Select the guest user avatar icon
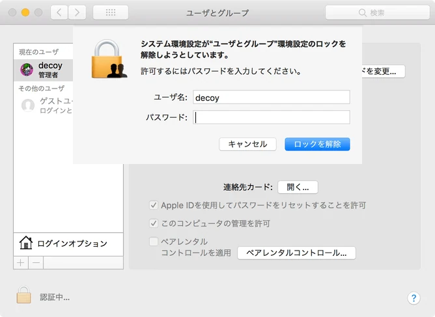 (28, 105)
